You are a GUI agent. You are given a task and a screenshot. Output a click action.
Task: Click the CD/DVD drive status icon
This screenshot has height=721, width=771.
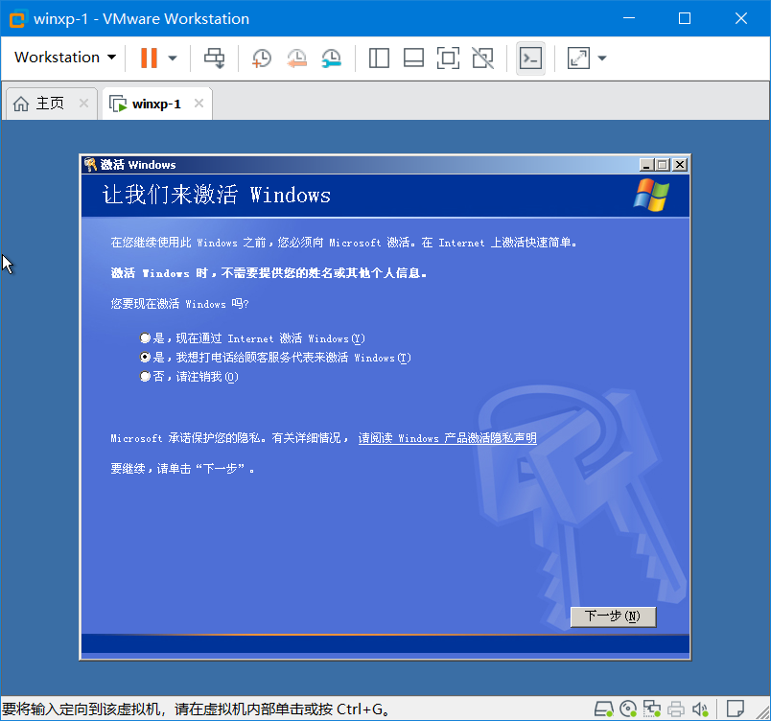628,709
